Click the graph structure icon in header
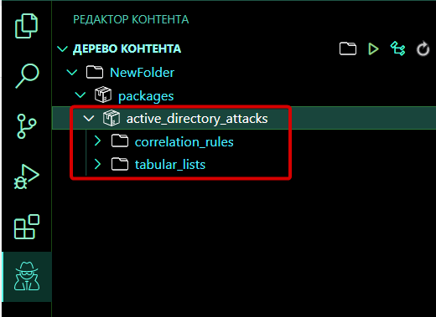 (397, 49)
